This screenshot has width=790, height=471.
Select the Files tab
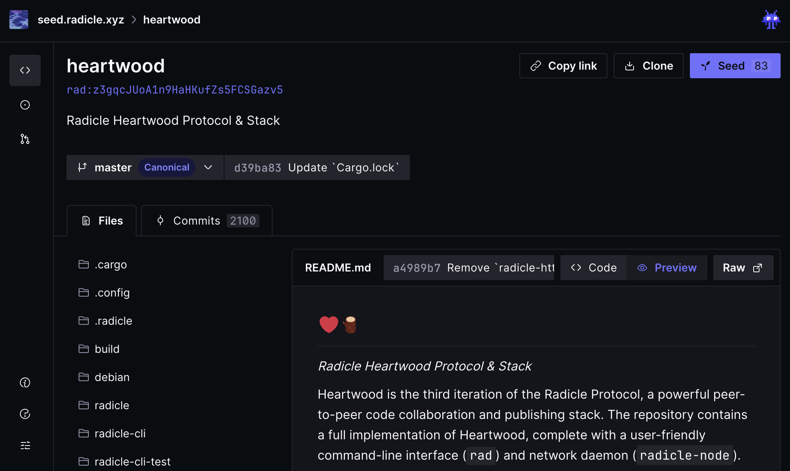click(102, 220)
